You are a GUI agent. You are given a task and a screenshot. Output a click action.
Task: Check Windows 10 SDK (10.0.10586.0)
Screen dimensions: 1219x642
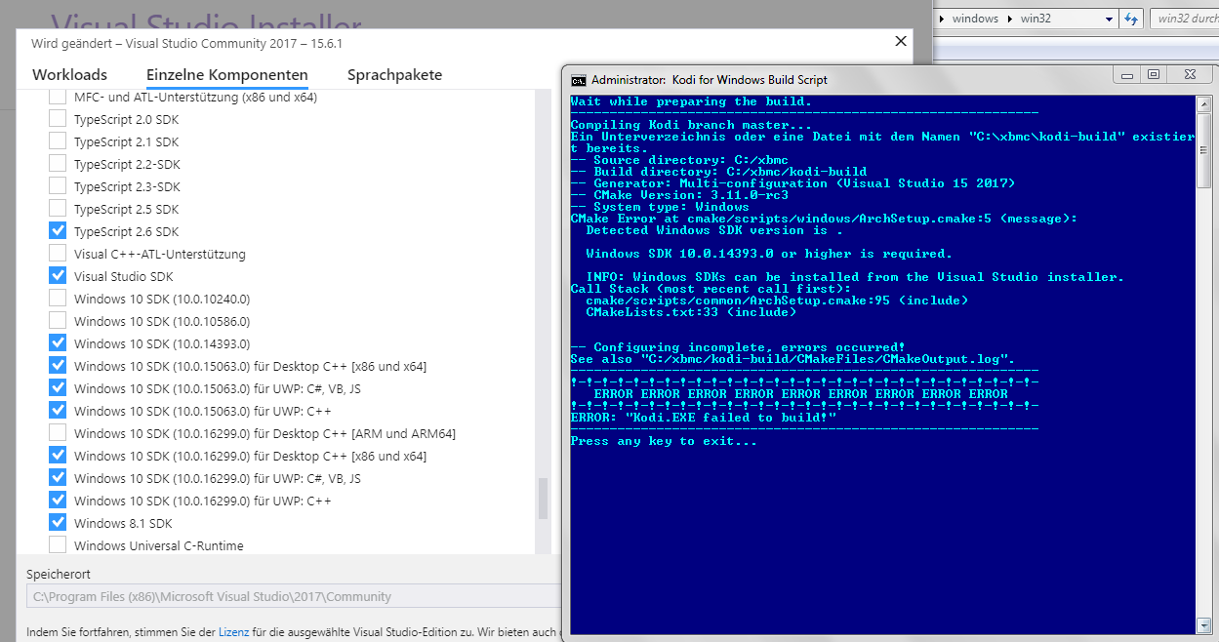click(58, 321)
